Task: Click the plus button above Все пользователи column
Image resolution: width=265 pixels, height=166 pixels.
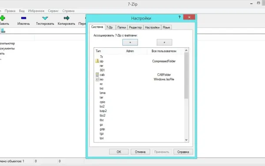Action: coord(164,42)
